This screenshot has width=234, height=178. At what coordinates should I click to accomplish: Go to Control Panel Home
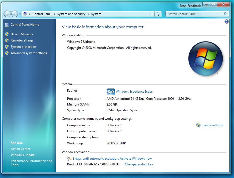(x=25, y=25)
